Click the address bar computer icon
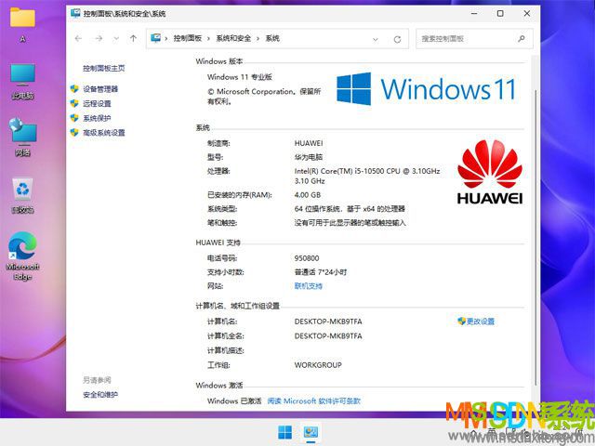 (x=155, y=38)
